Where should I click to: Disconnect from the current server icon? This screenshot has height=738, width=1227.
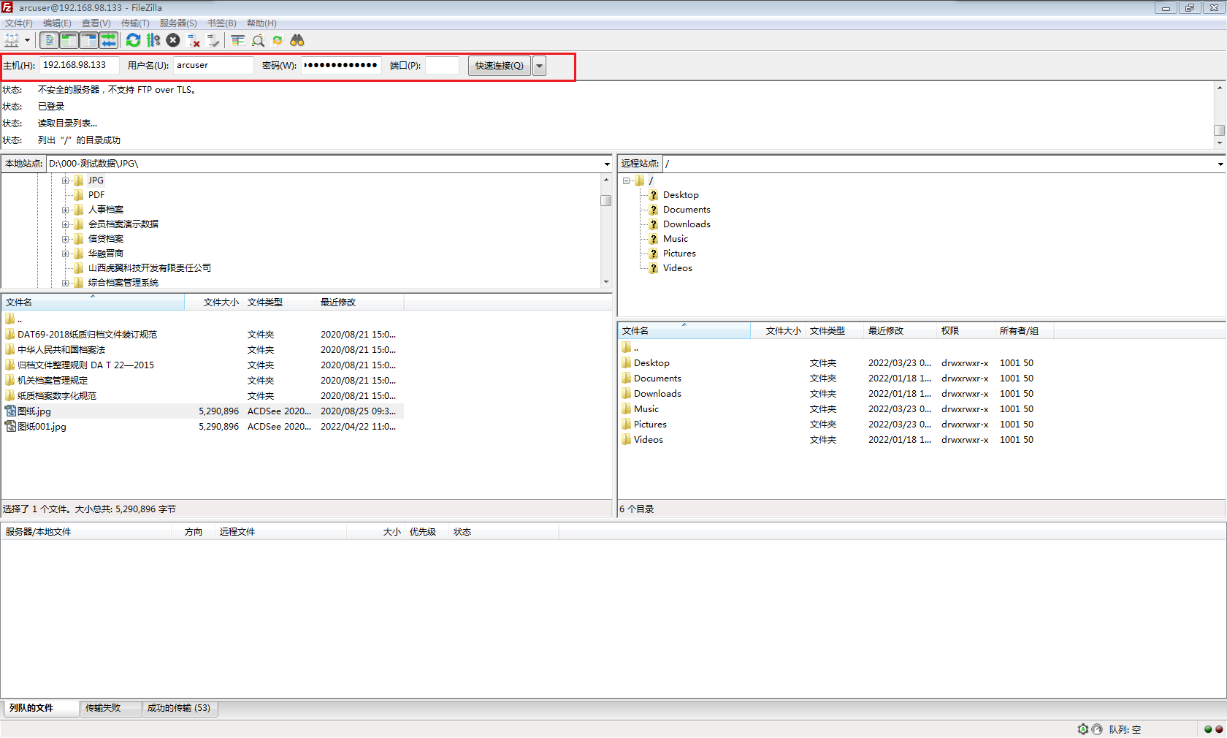click(x=194, y=40)
